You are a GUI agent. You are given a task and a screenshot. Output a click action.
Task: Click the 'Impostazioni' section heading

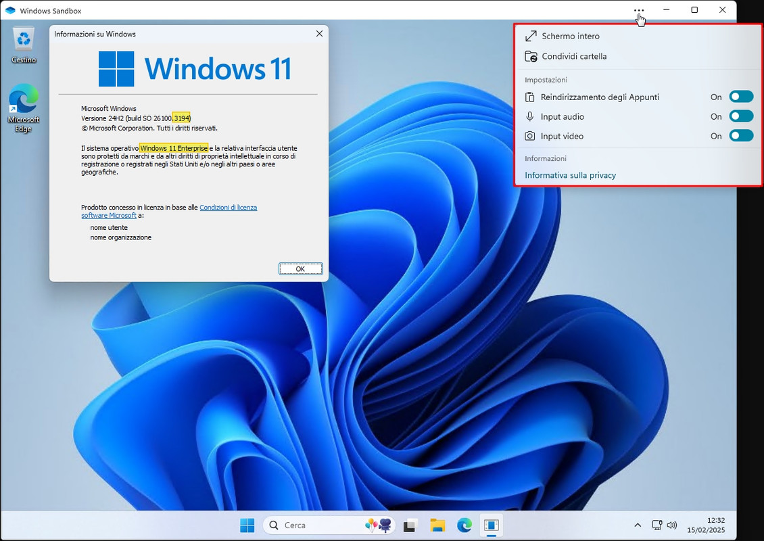(x=546, y=80)
